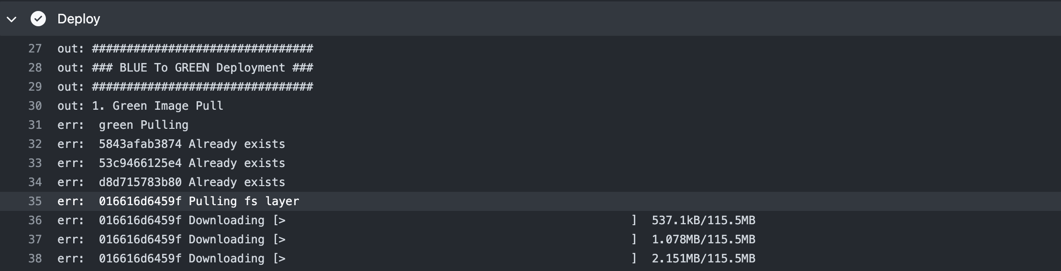Viewport: 1061px width, 271px height.
Task: Select line number 29
Action: pos(35,87)
